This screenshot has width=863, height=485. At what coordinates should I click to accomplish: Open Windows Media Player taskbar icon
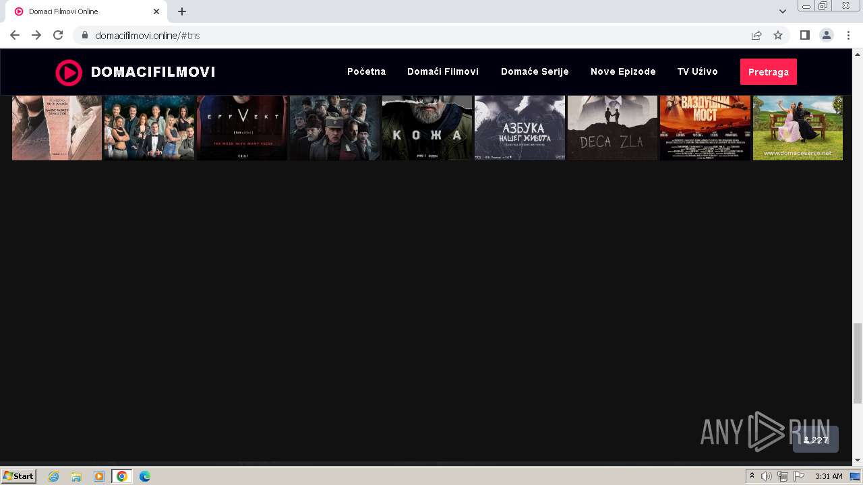tap(99, 476)
